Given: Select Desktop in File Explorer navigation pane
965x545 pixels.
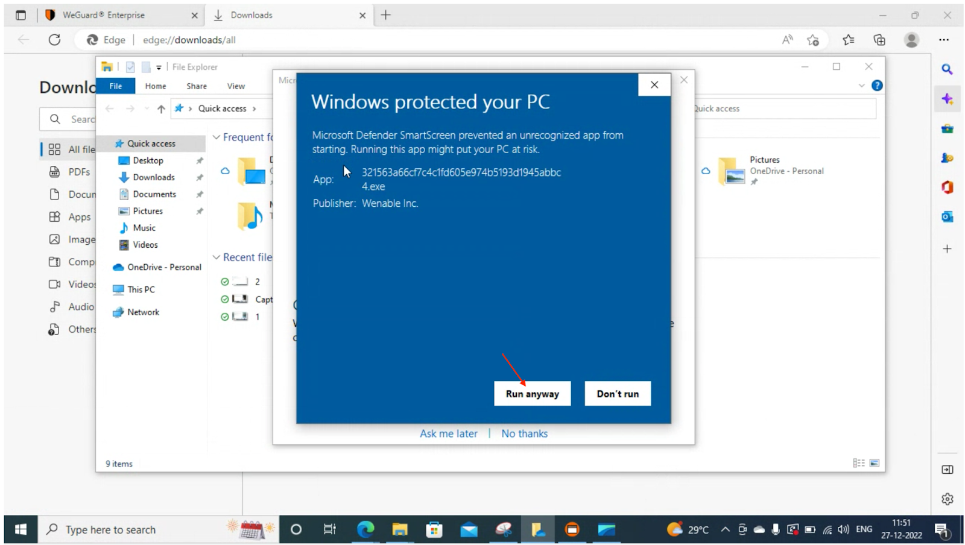Looking at the screenshot, I should pyautogui.click(x=148, y=160).
